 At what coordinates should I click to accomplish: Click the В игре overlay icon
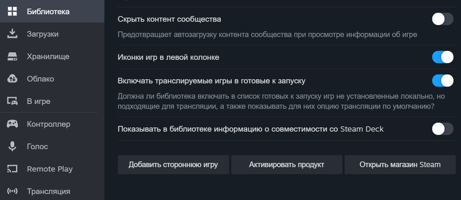coord(12,101)
